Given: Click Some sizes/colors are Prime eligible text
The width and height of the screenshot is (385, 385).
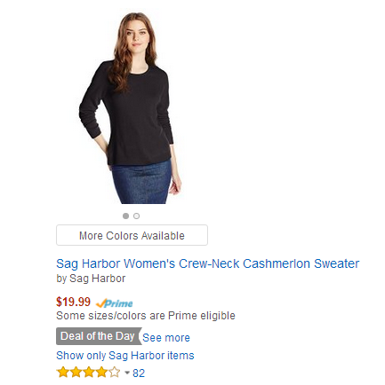Looking at the screenshot, I should click(146, 316).
